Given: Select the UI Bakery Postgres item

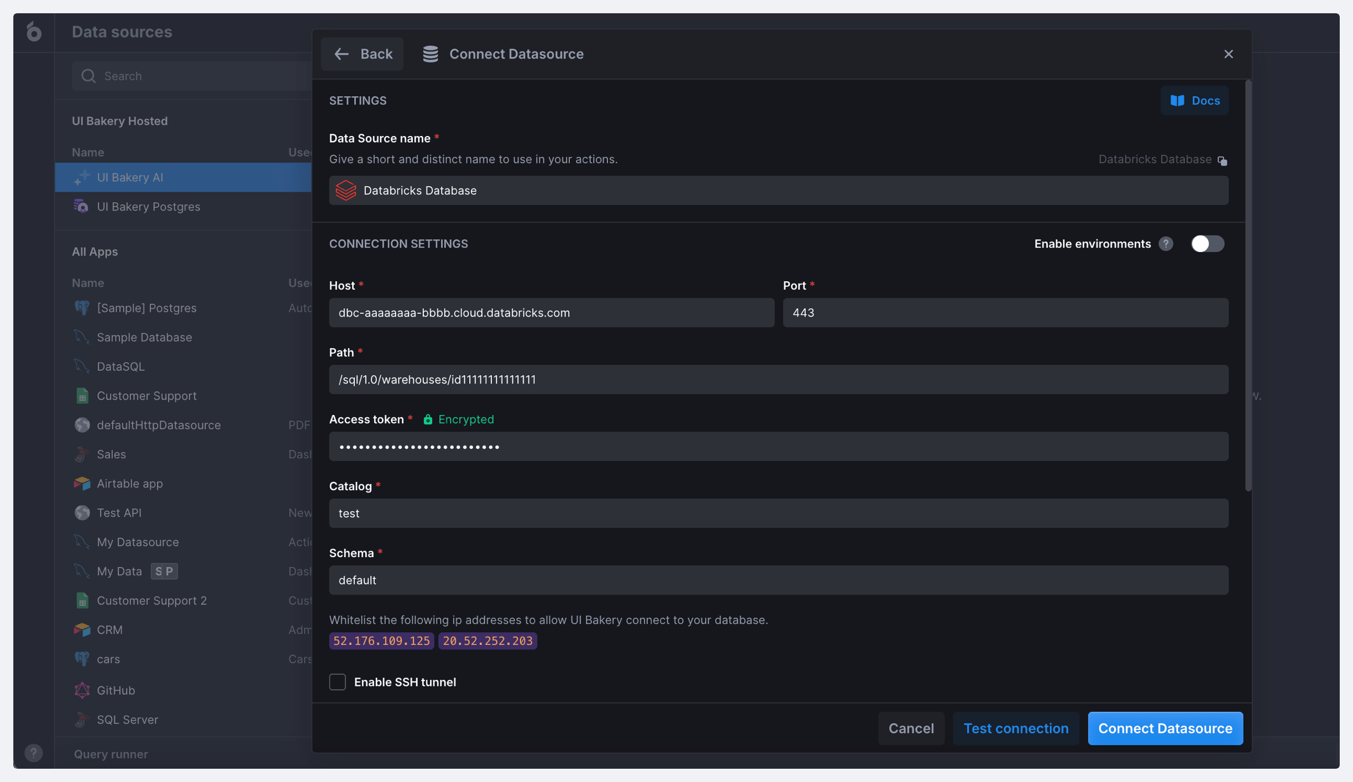Looking at the screenshot, I should tap(148, 207).
